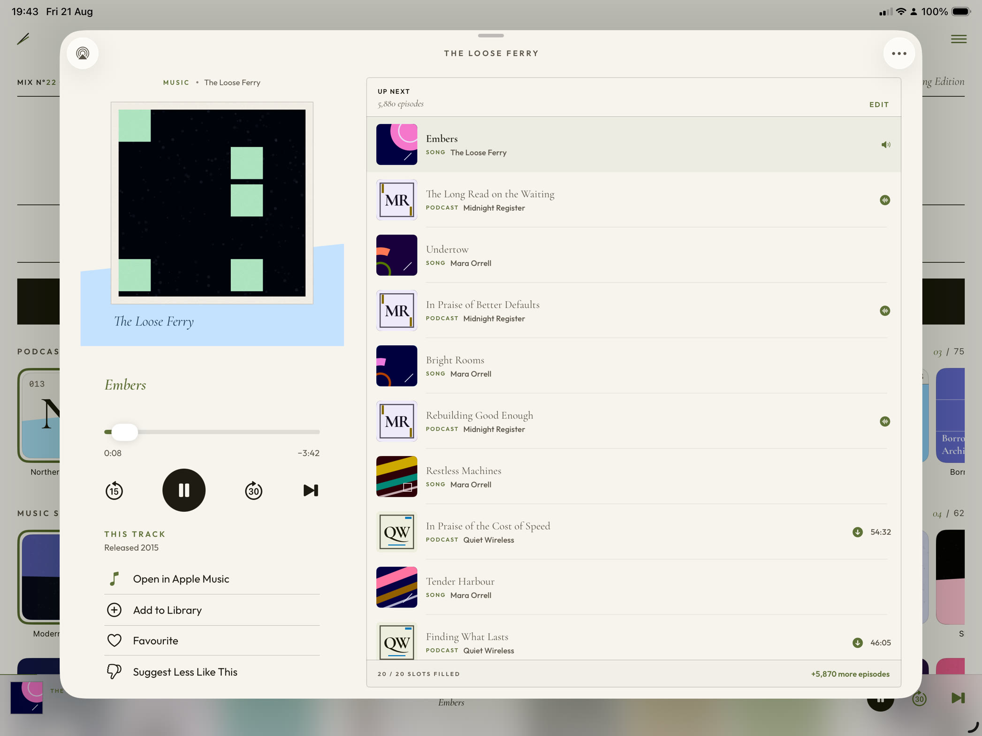Tap the music note icon for Apple Music
Image resolution: width=982 pixels, height=736 pixels.
[114, 579]
